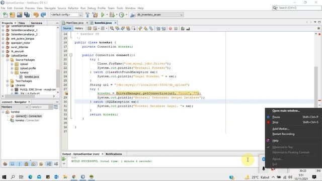Choose Open main window menu entry
The image size is (322, 181).
(x=286, y=111)
